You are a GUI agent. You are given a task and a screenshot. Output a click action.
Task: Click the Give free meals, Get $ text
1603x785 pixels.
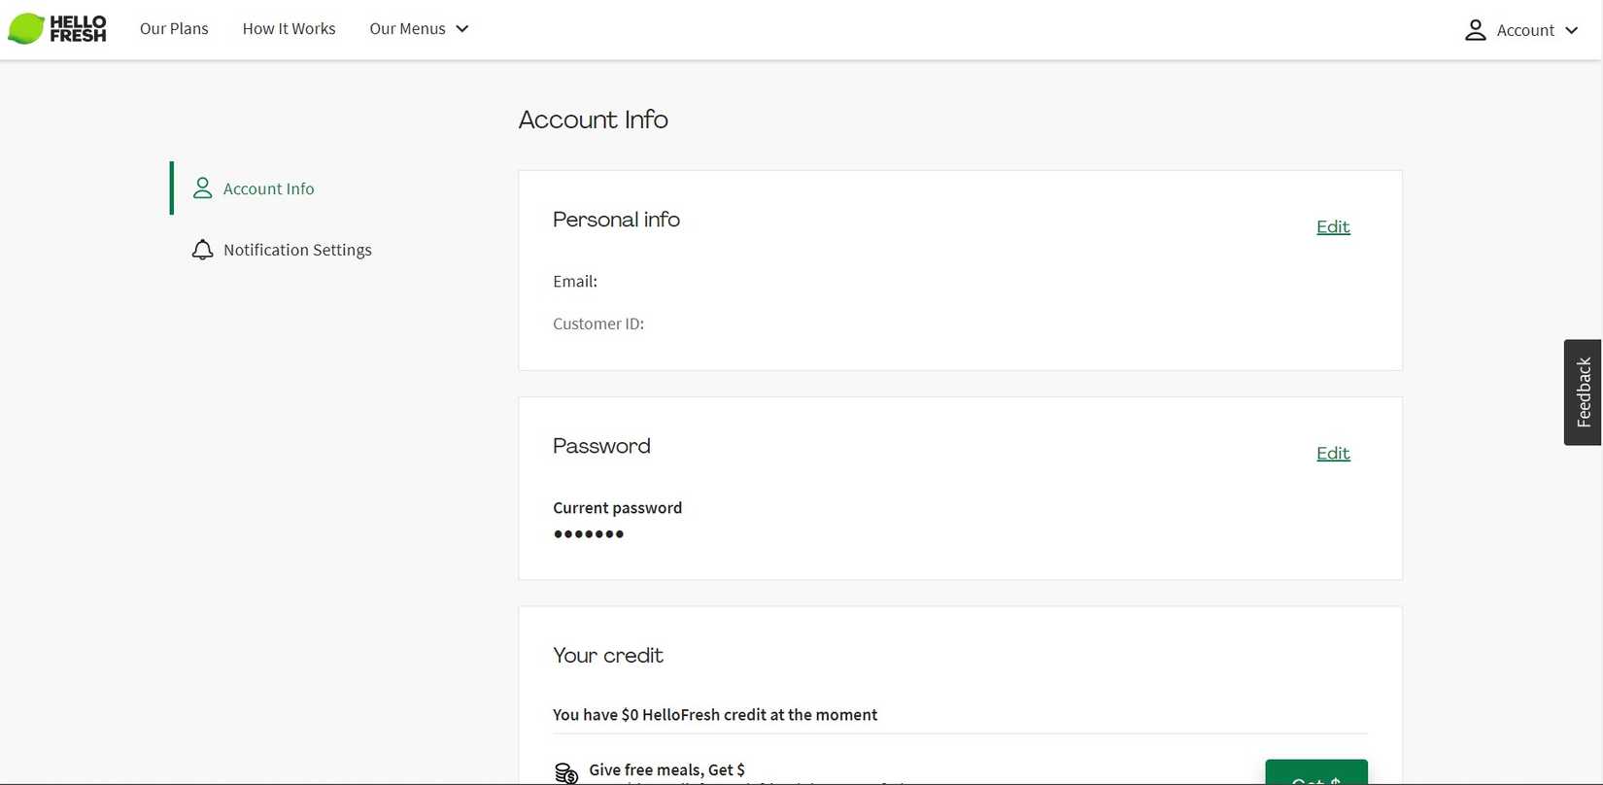[x=666, y=769]
